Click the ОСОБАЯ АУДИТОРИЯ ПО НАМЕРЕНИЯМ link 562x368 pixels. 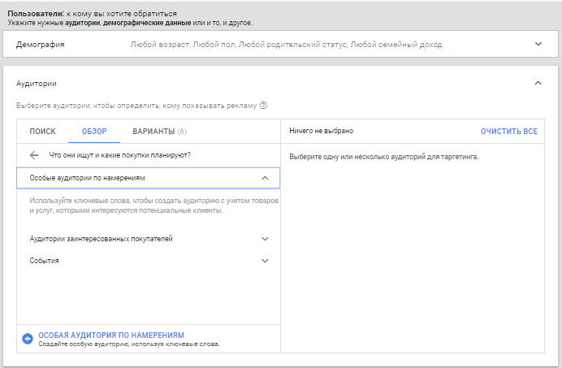111,335
